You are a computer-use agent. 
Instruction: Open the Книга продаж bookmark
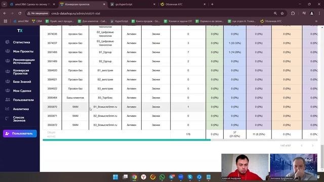pos(146,21)
